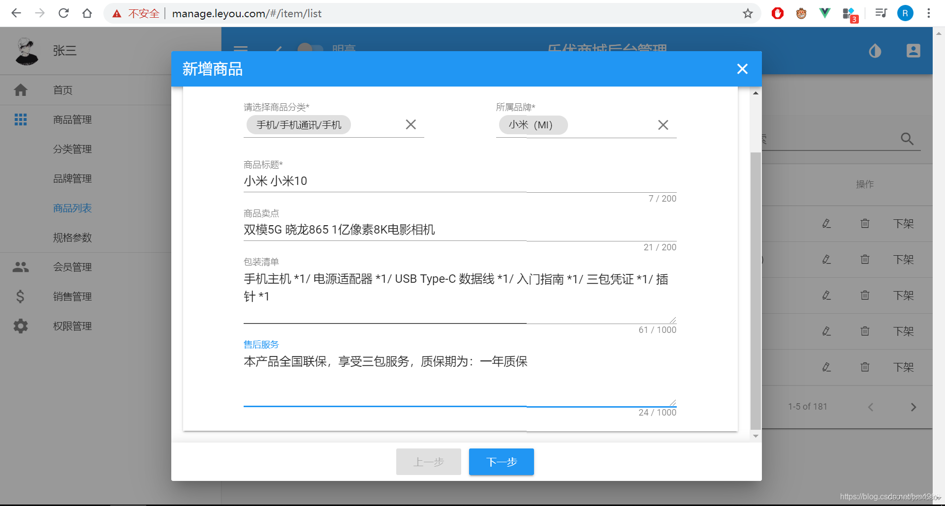This screenshot has height=506, width=945.
Task: Click the dialog scrollbar down arrow
Action: [x=756, y=436]
